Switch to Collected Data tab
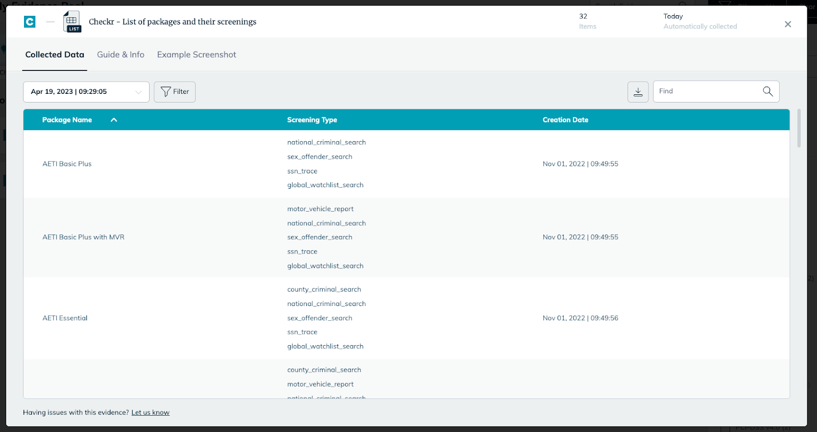 [x=55, y=55]
